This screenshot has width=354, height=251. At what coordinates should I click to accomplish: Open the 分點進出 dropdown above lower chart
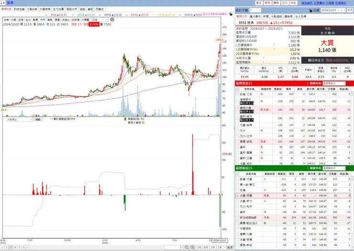pos(20,119)
